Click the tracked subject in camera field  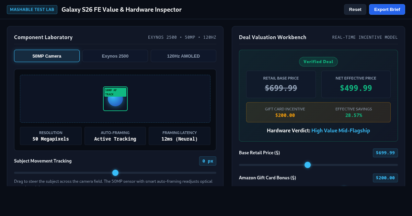point(115,99)
